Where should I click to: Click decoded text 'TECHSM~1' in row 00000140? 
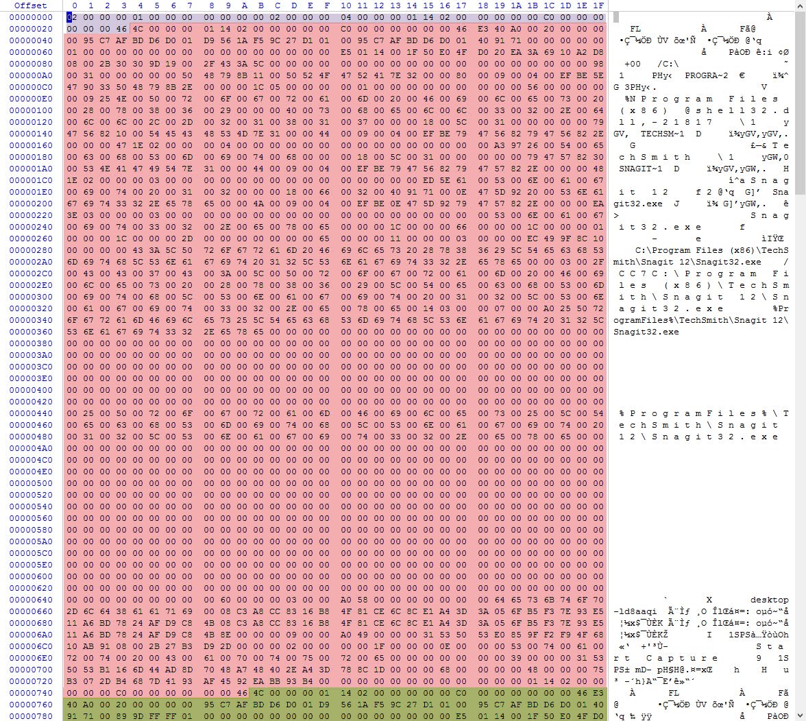pos(663,134)
